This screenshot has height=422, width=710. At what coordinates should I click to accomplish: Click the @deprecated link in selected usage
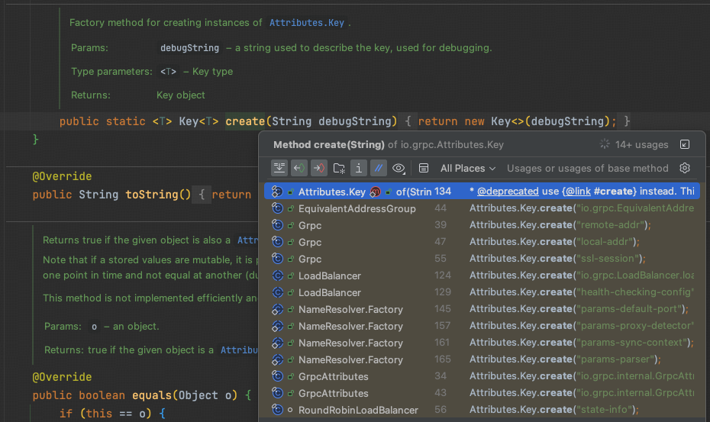pos(507,192)
